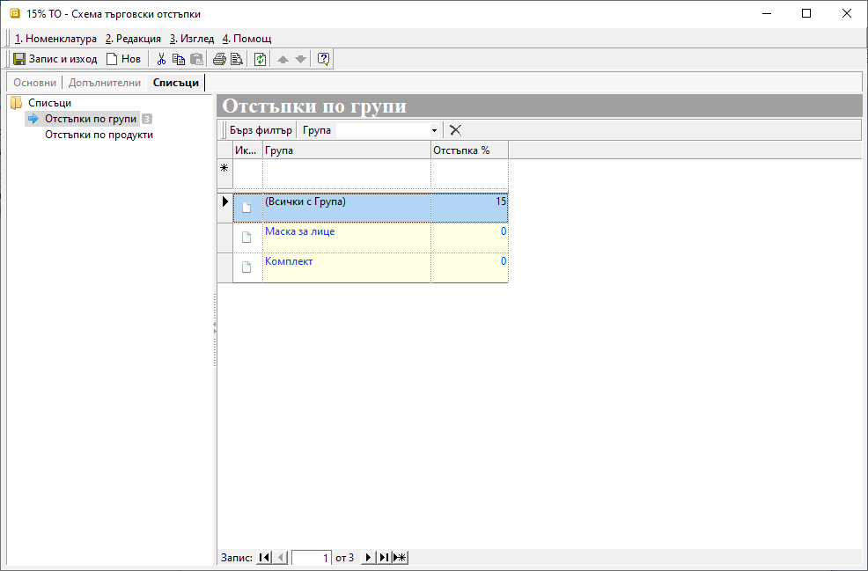Open the Група quick filter dropdown
868x571 pixels.
434,130
